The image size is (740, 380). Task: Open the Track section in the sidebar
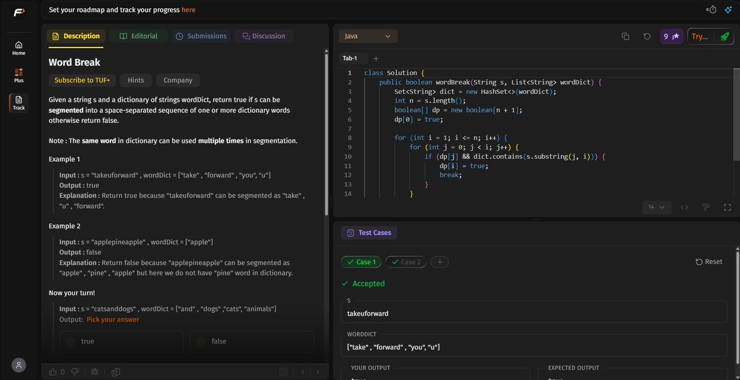(19, 103)
